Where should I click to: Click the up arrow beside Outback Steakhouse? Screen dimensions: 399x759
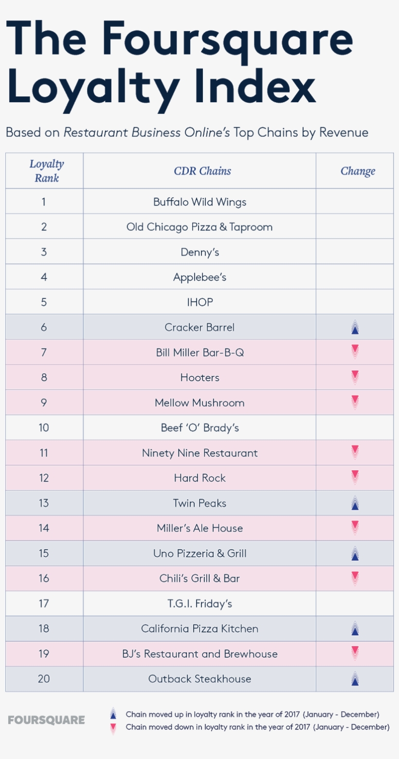click(x=355, y=679)
